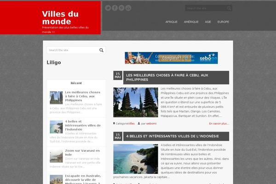Click the 15 MAI date badge on Cebu article
Image resolution: width=276 pixels, height=184 pixels.
point(118,75)
